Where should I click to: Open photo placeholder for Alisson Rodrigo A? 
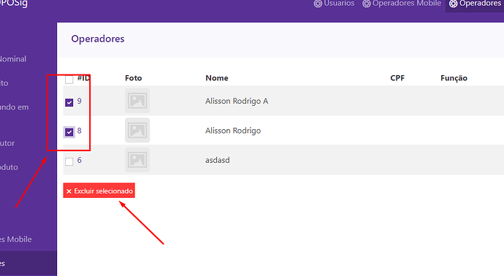[137, 101]
